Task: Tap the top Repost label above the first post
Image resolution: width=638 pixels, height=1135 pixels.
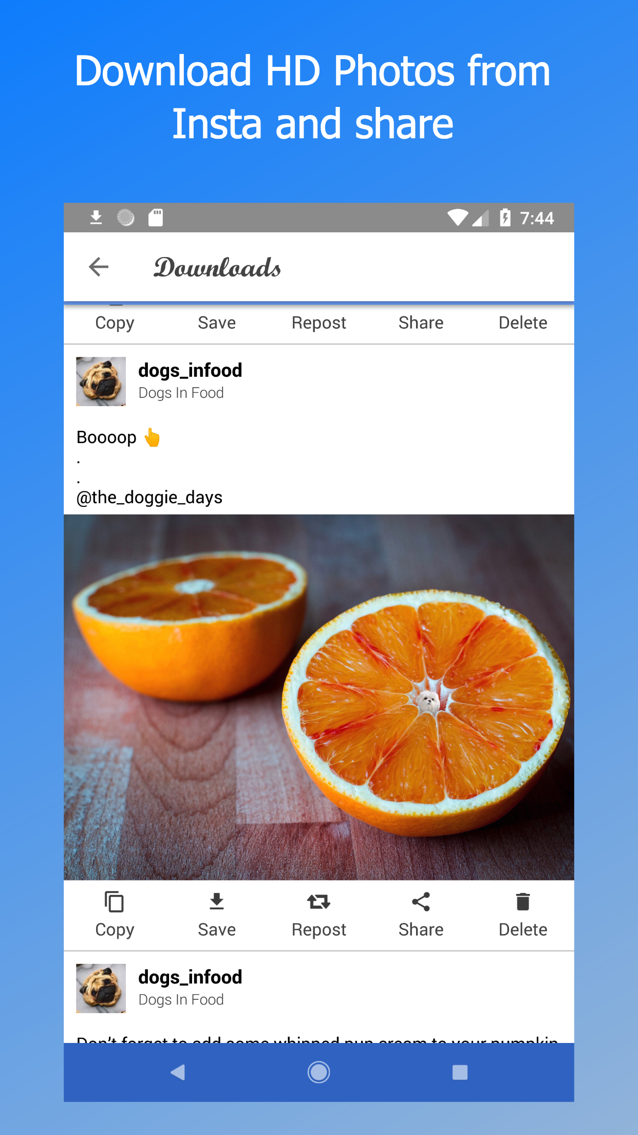Action: pyautogui.click(x=318, y=323)
